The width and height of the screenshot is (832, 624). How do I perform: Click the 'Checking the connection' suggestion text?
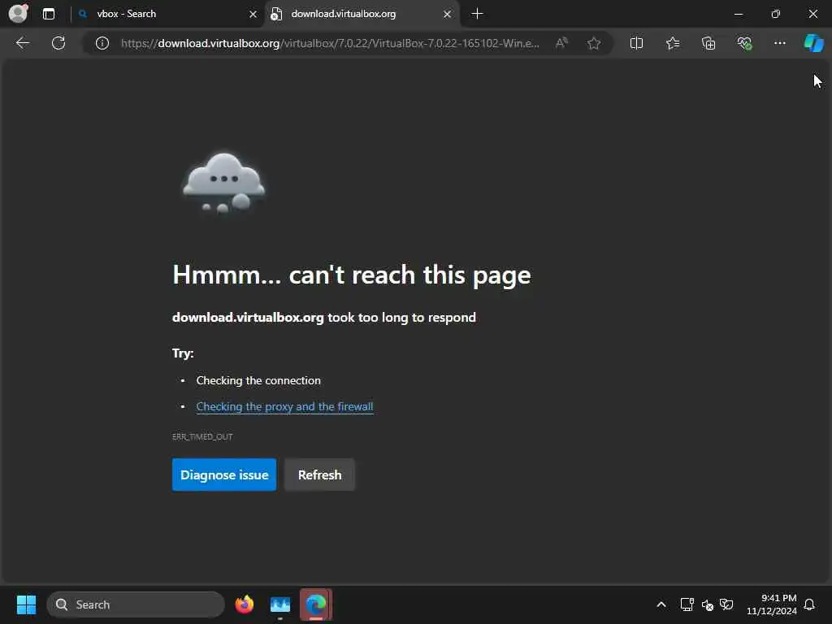click(258, 380)
